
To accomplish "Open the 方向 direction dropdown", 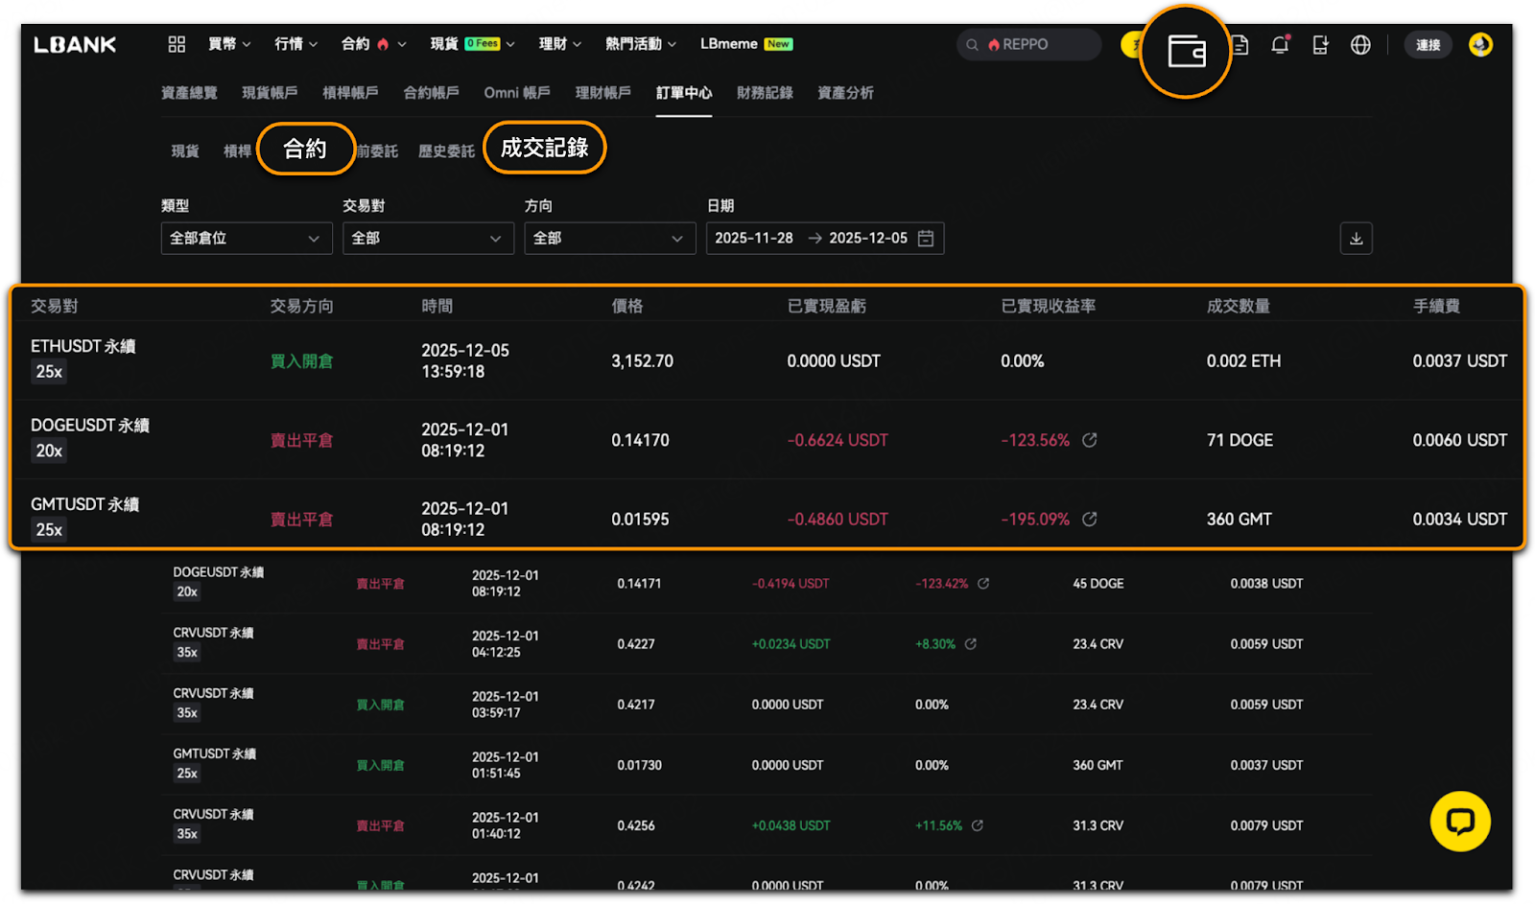I will (x=609, y=239).
